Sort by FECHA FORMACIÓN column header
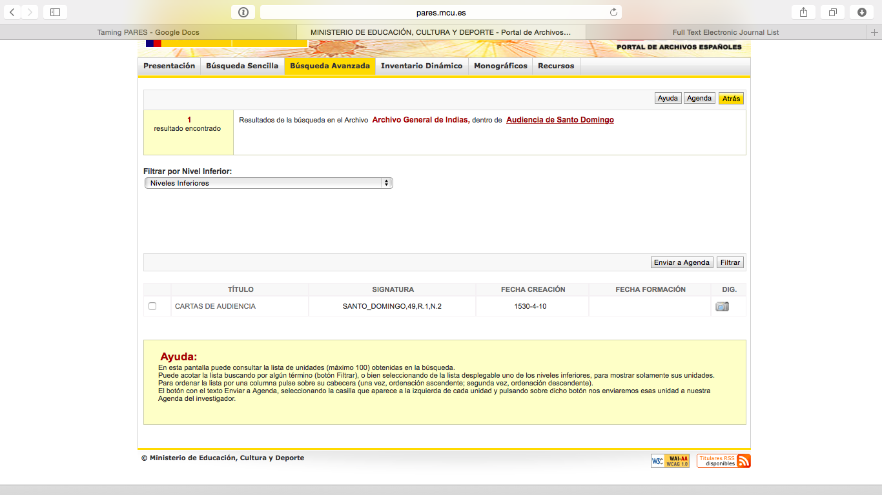 click(650, 289)
